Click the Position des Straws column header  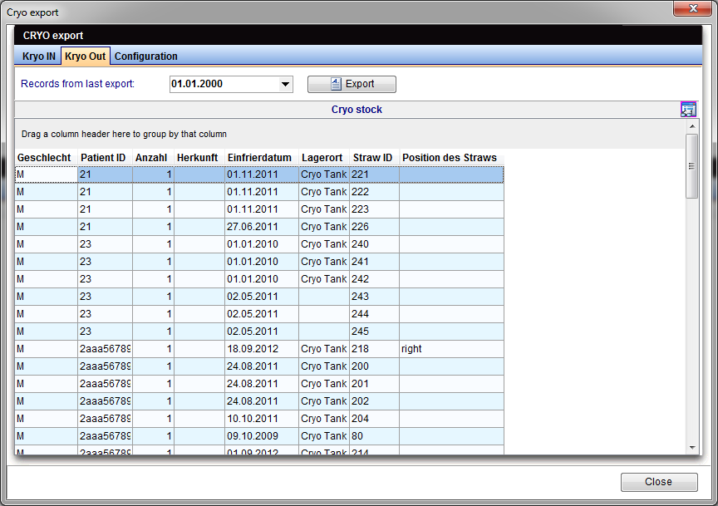point(451,158)
